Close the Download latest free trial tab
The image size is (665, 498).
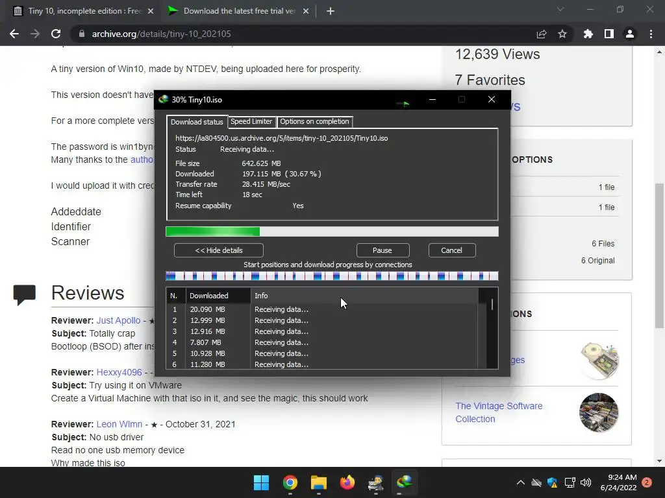(306, 11)
